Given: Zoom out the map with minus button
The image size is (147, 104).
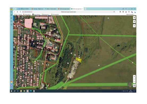Looking at the screenshot, I should click(x=134, y=79).
